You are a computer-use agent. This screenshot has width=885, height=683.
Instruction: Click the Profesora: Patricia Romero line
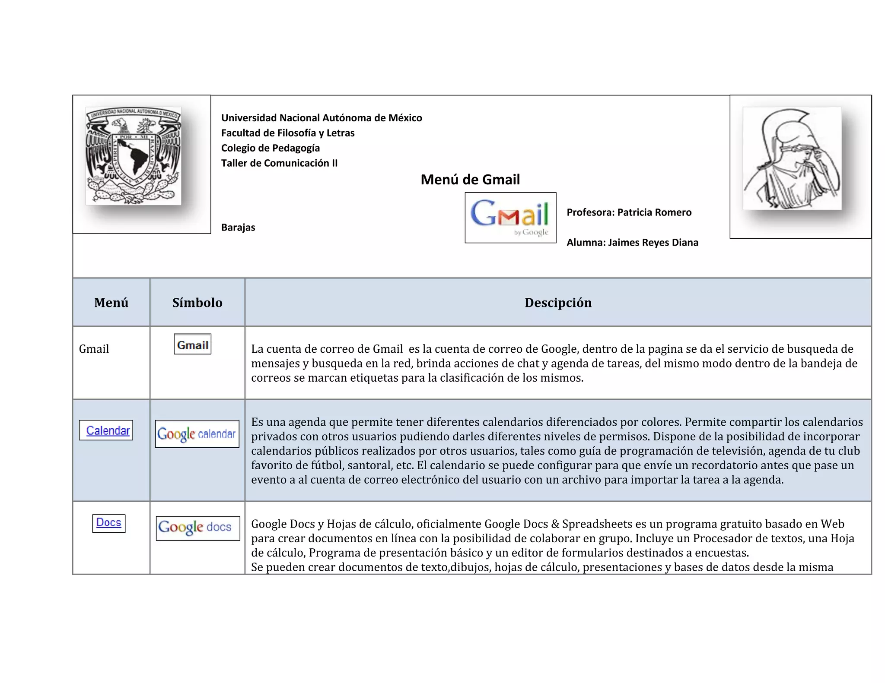629,212
